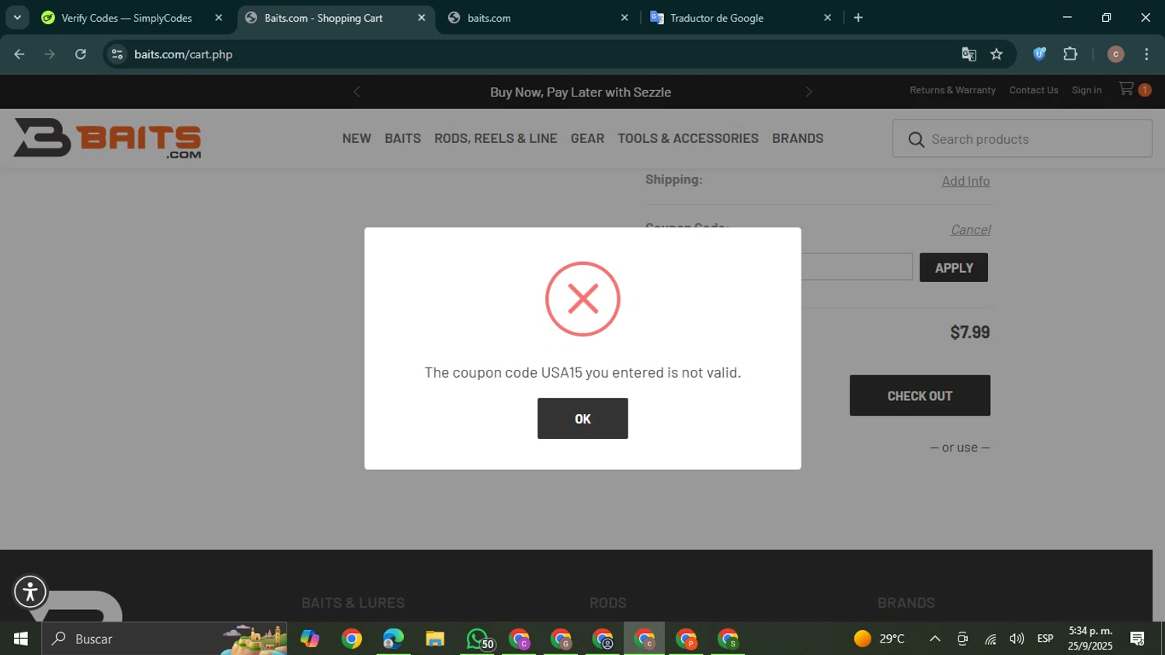Open WhatsApp from the taskbar
This screenshot has width=1165, height=655.
pyautogui.click(x=477, y=639)
